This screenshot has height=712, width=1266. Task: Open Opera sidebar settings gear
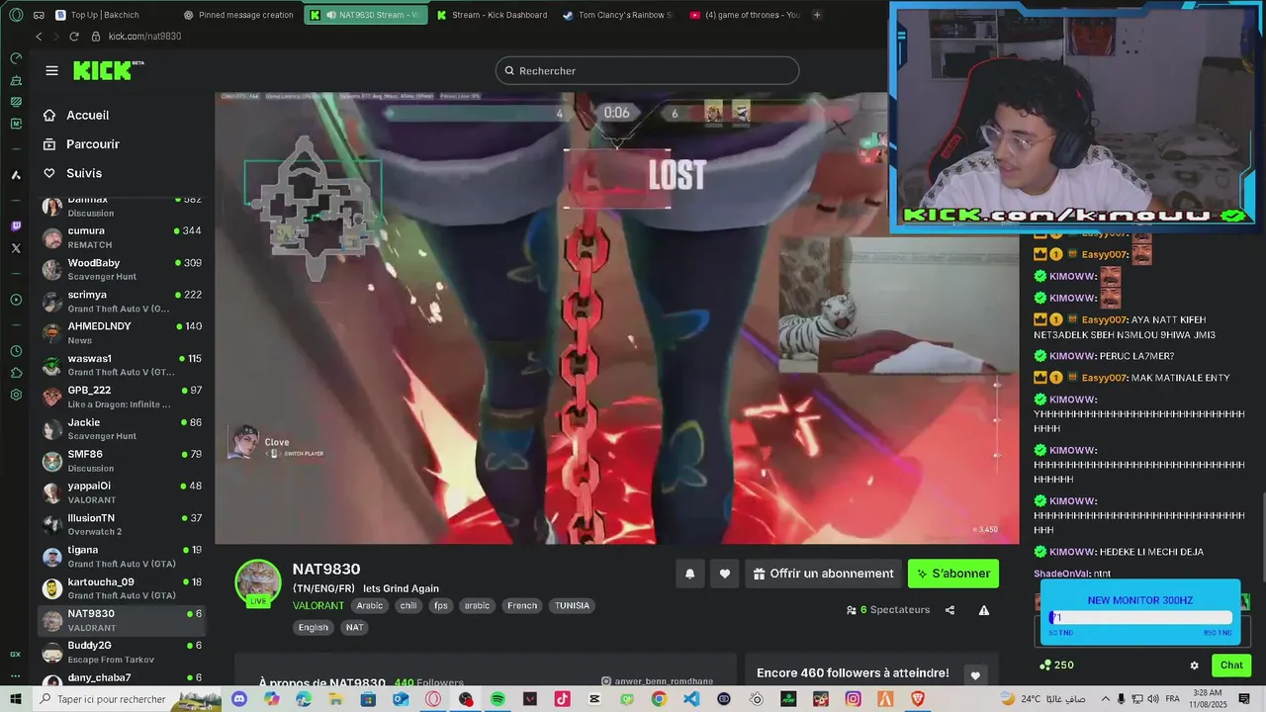(x=16, y=395)
